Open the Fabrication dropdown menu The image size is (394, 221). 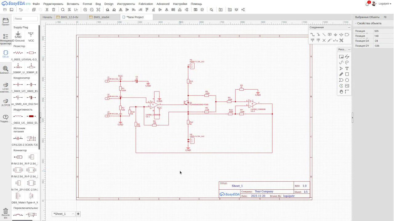point(146,4)
